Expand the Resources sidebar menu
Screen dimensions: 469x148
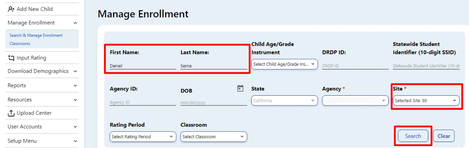75,100
